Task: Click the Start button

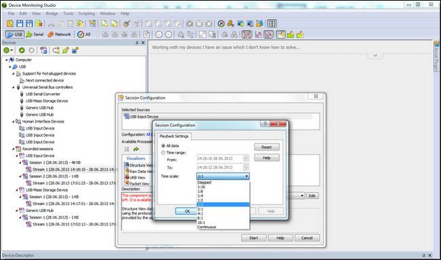Action: 253,238
